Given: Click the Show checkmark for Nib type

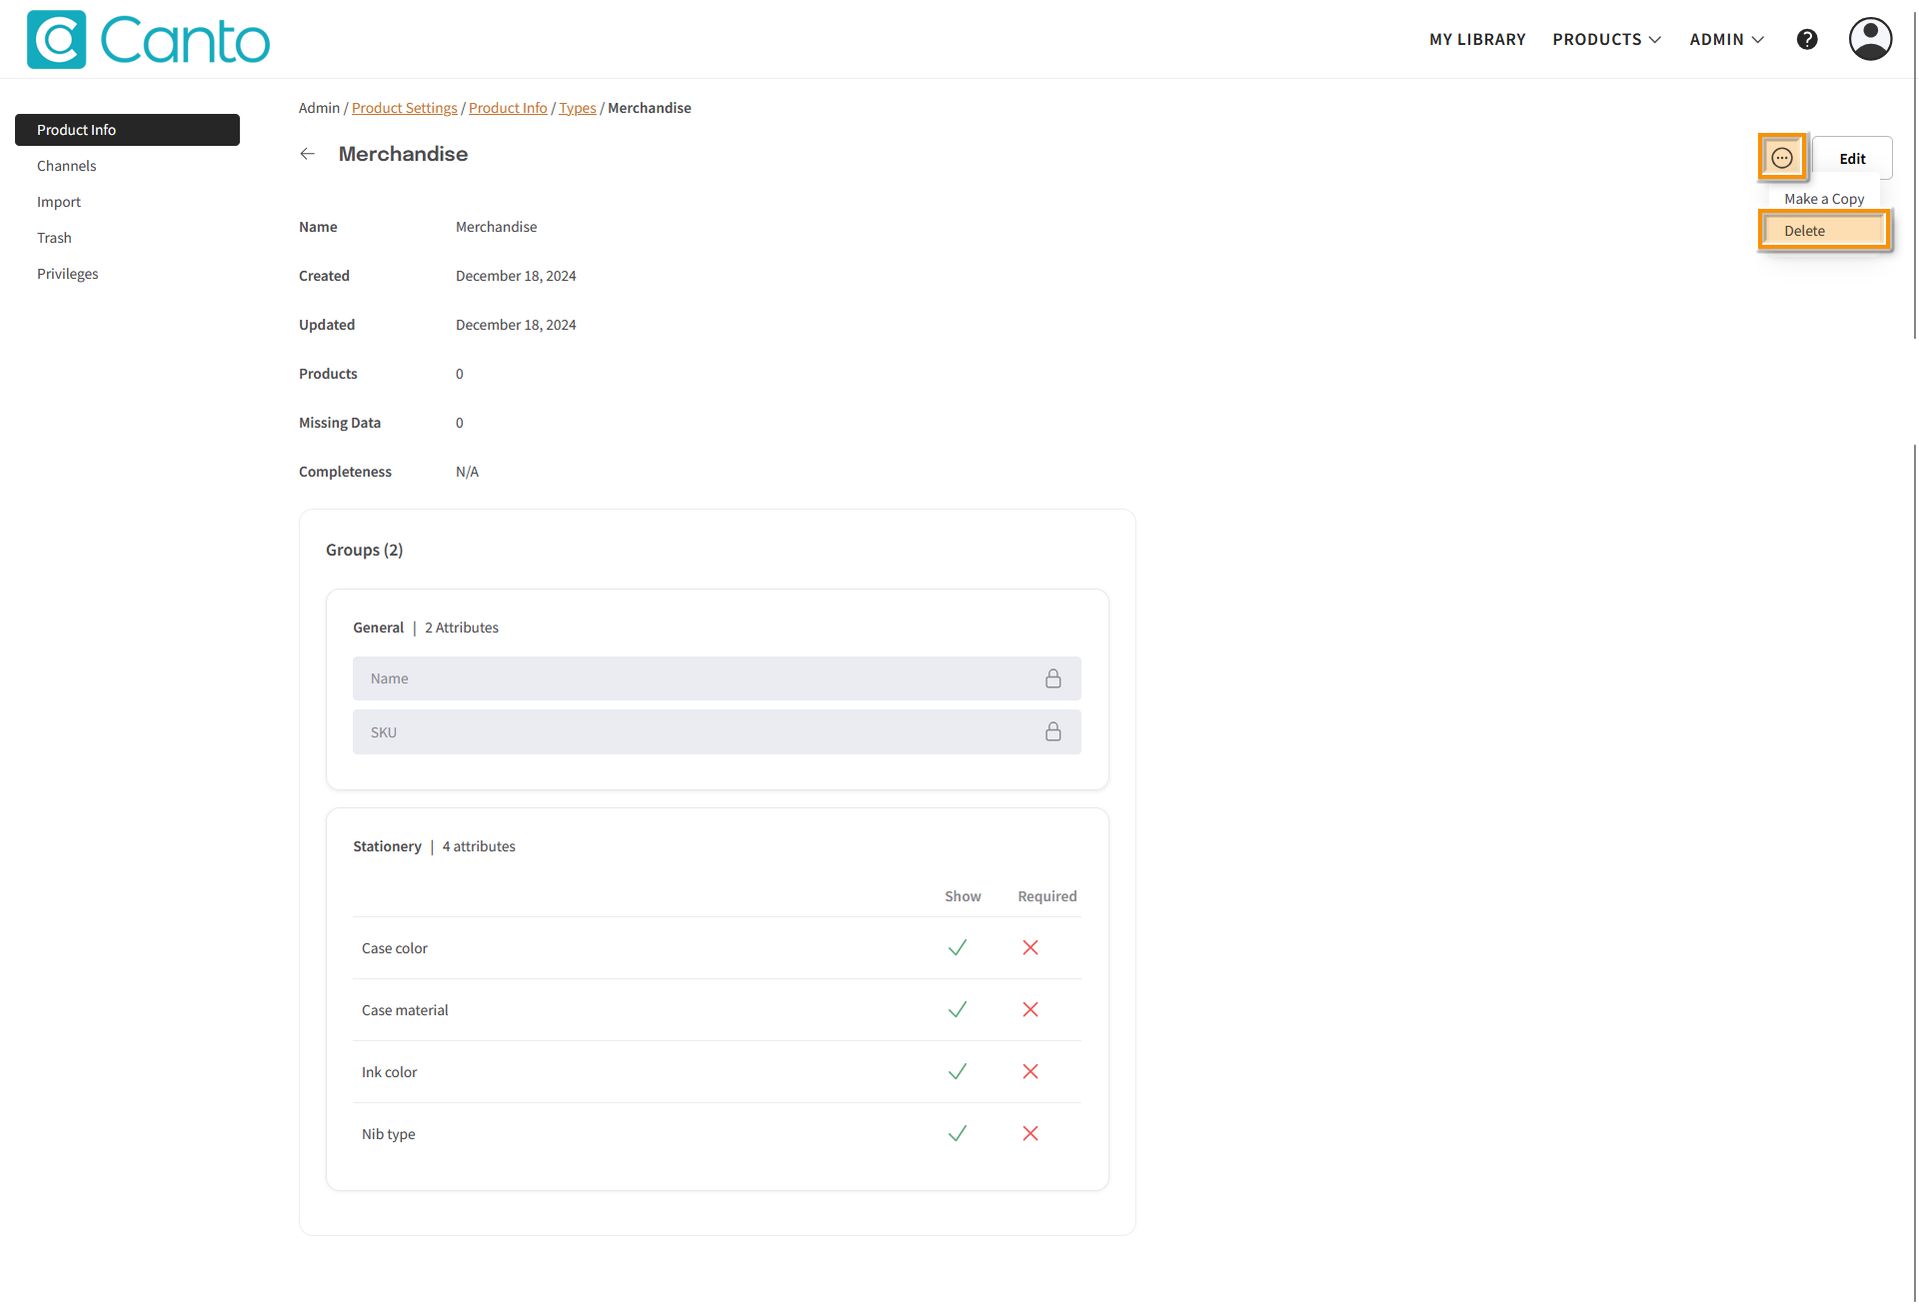Looking at the screenshot, I should (x=957, y=1134).
